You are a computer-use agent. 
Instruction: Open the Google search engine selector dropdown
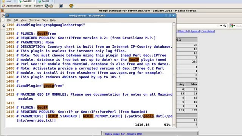click(232, 26)
